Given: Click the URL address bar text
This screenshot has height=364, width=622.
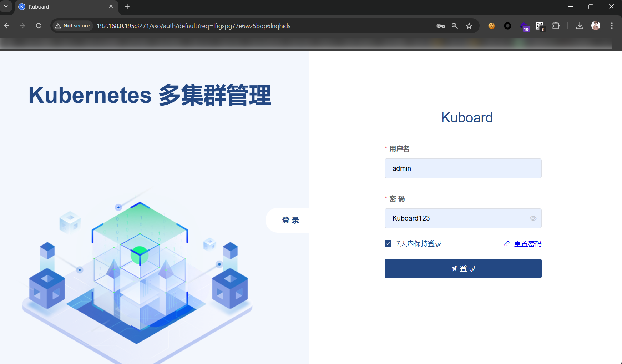Looking at the screenshot, I should pyautogui.click(x=193, y=26).
